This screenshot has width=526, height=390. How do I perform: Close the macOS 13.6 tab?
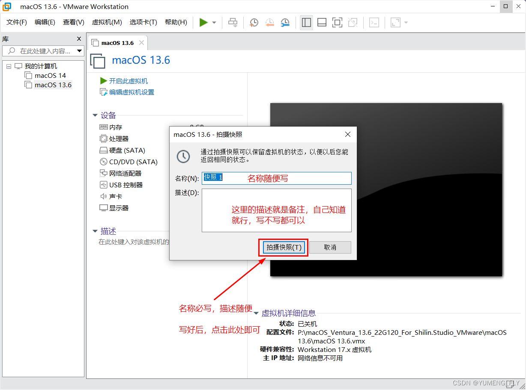(x=141, y=43)
